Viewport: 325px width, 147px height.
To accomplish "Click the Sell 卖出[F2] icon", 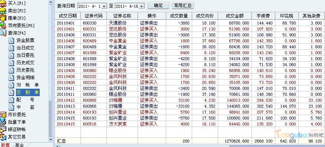I will point(3,11).
